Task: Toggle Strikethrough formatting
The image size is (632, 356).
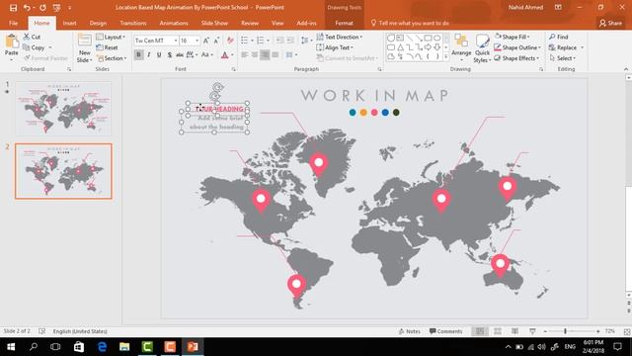Action: pyautogui.click(x=180, y=54)
